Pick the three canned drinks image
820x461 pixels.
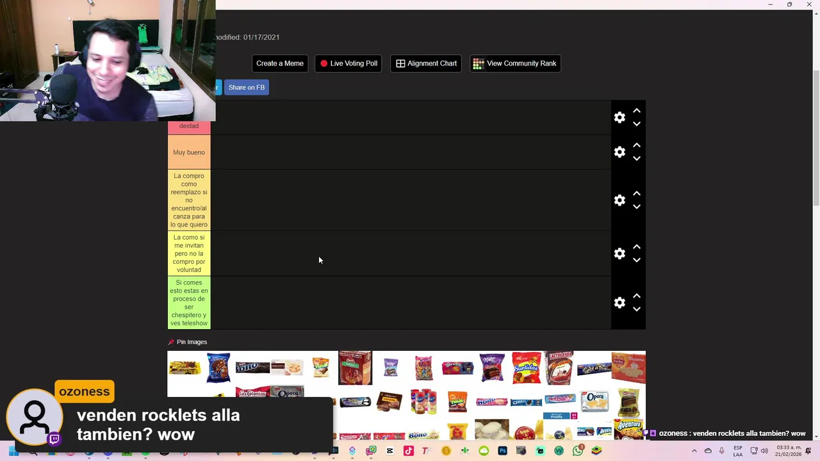(423, 402)
